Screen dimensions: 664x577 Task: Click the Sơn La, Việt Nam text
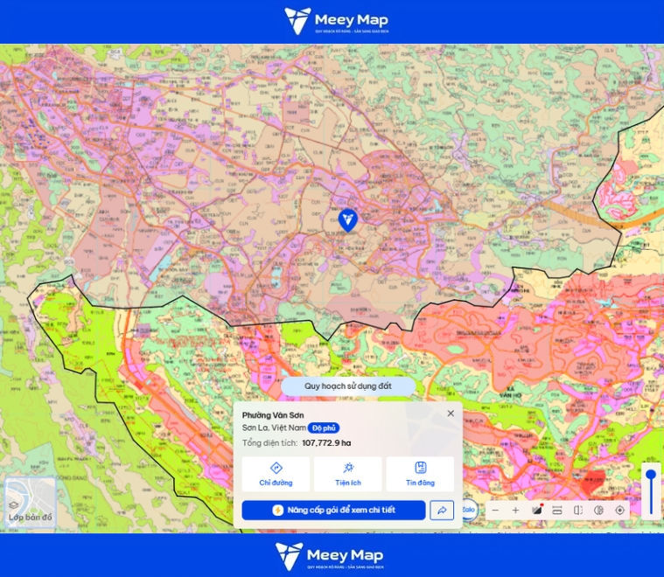[274, 428]
